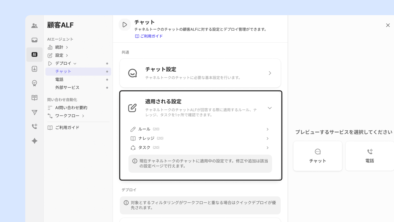The image size is (394, 222).
Task: Open the paper plane marketing icon
Action: click(x=35, y=112)
